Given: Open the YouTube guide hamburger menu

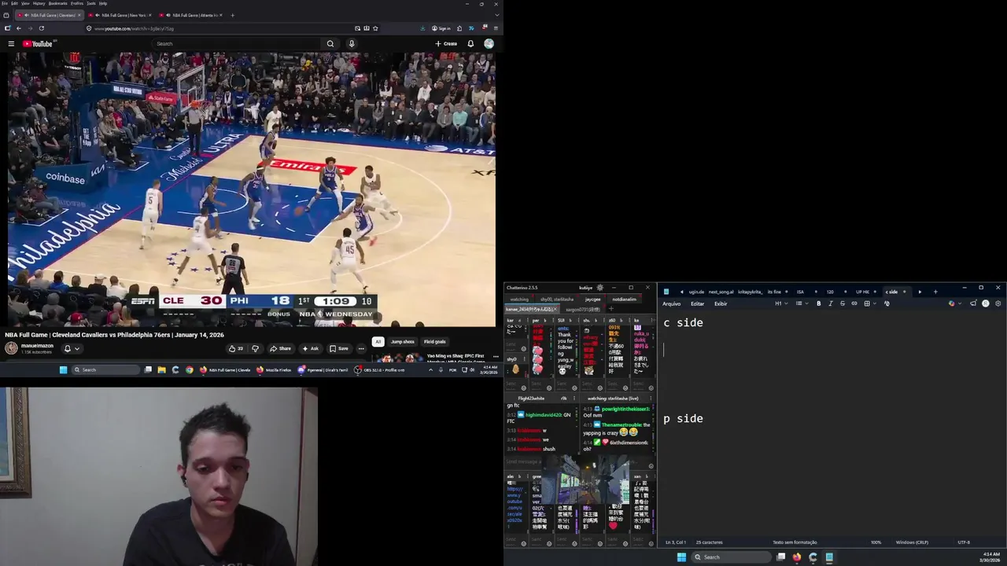Looking at the screenshot, I should tap(11, 44).
